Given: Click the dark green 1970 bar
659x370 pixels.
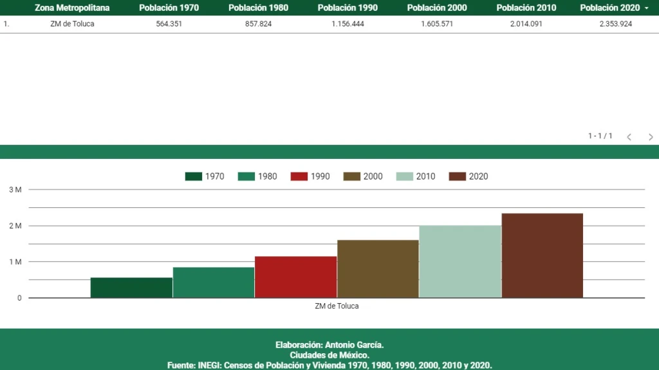Looking at the screenshot, I should click(131, 288).
